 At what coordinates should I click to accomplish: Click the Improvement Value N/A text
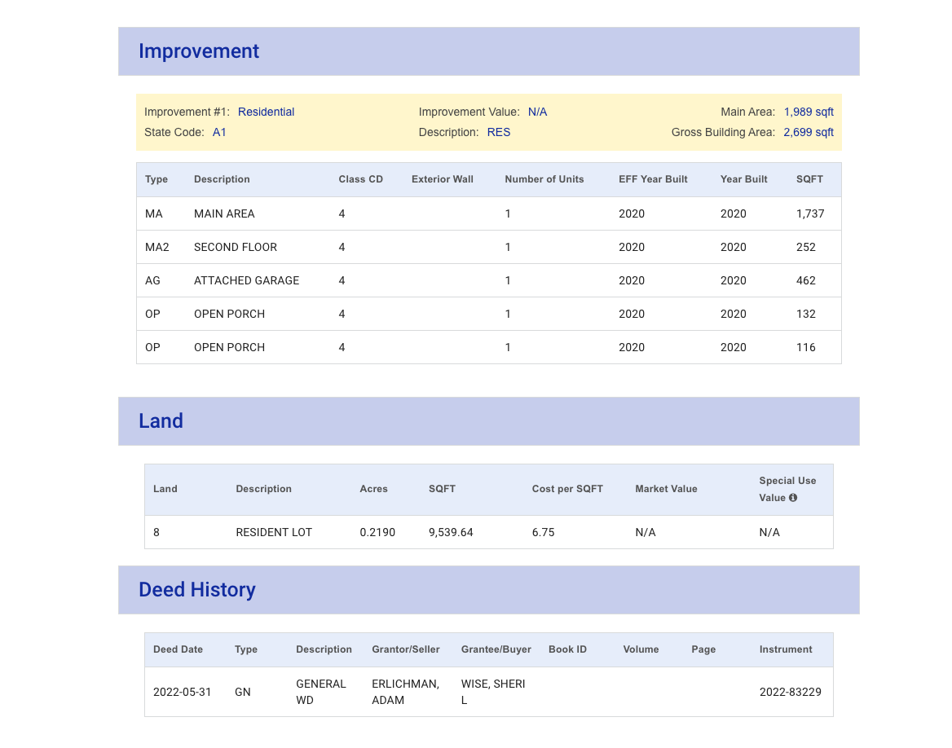[537, 112]
